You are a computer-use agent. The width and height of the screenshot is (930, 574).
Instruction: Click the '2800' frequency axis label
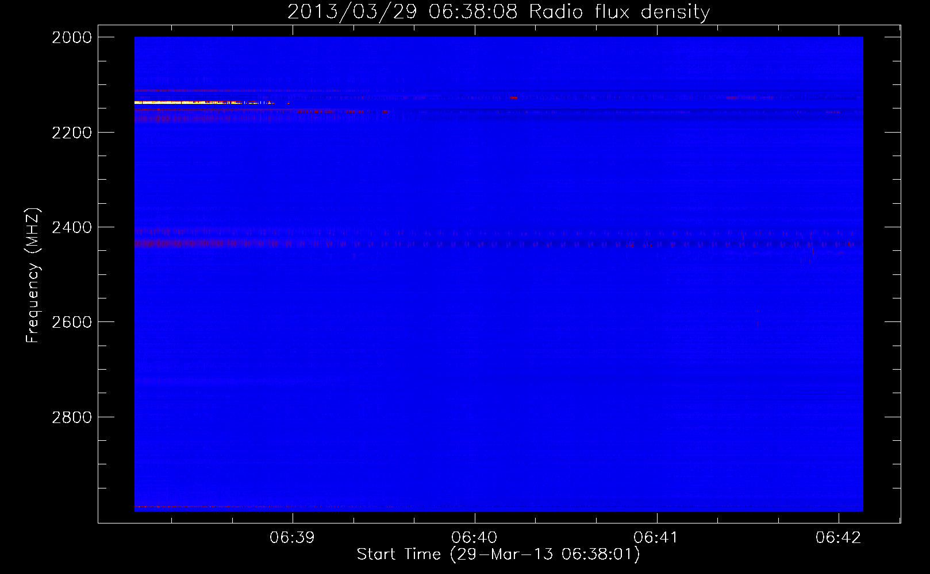click(72, 417)
